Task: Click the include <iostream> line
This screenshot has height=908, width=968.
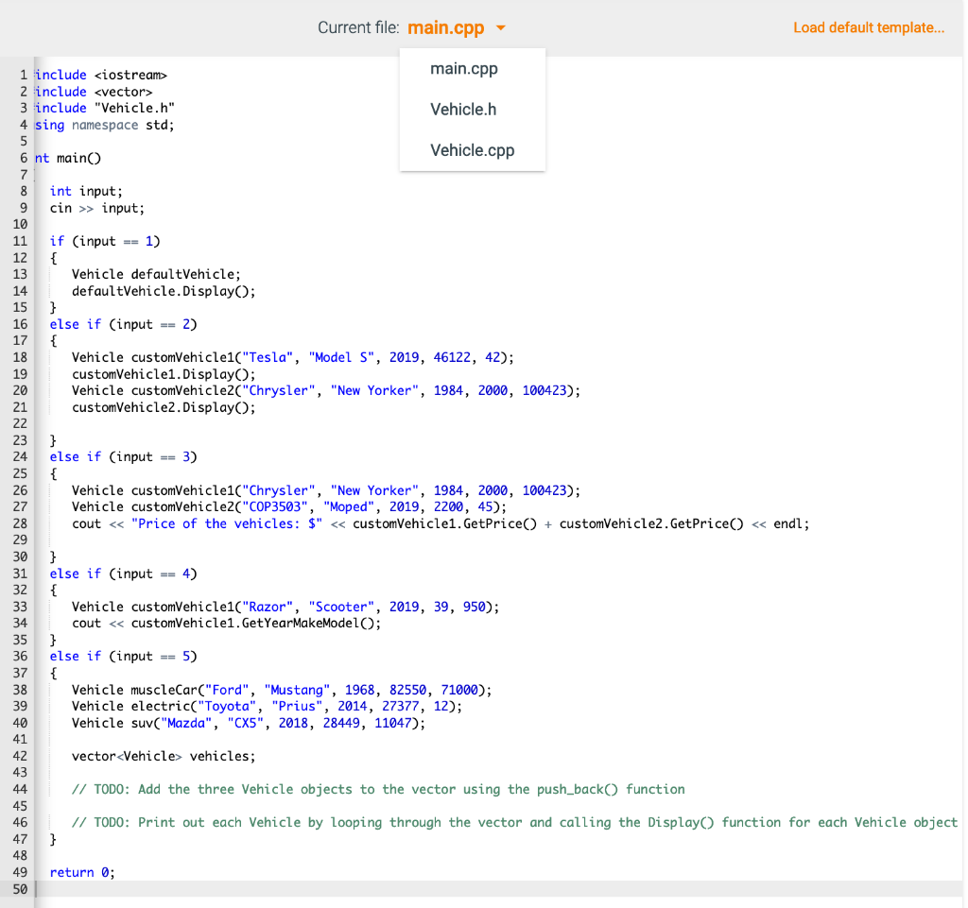Action: 101,75
